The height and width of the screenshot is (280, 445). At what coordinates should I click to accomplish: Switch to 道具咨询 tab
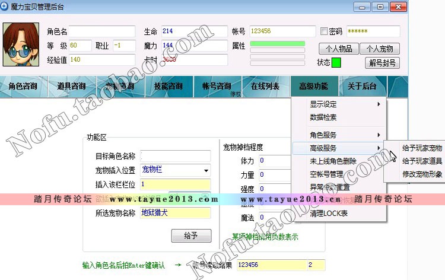[71, 86]
